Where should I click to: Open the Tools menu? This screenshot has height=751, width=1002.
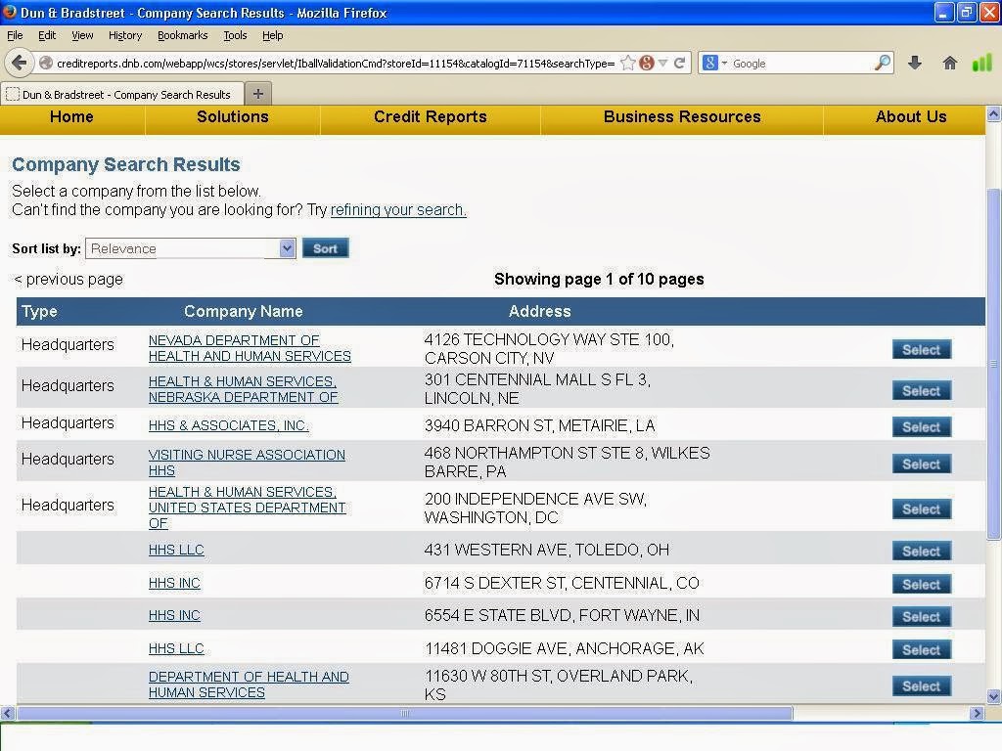[x=235, y=35]
